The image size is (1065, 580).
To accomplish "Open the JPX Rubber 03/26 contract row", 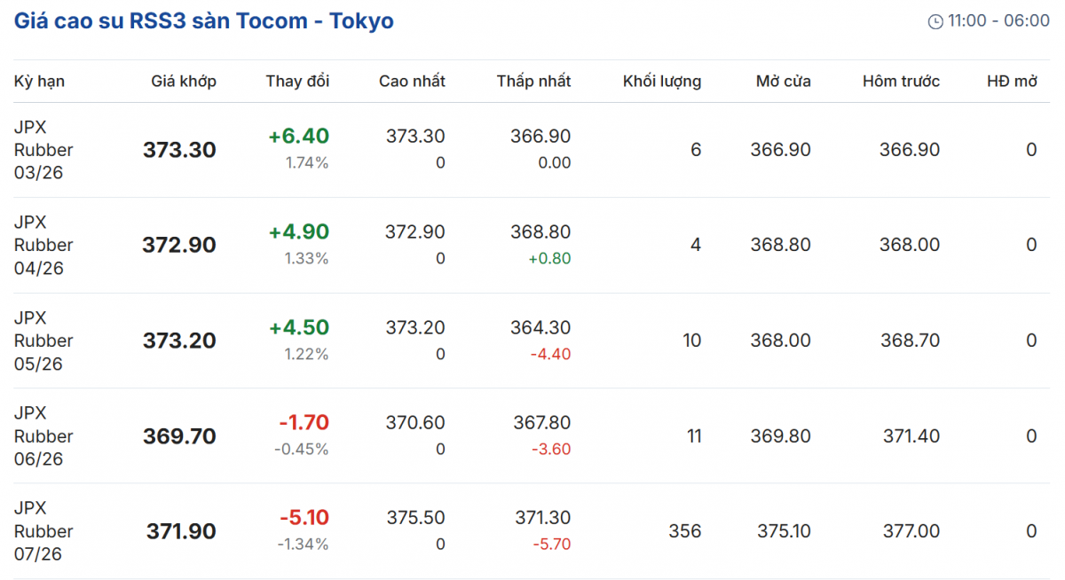I will tap(43, 150).
